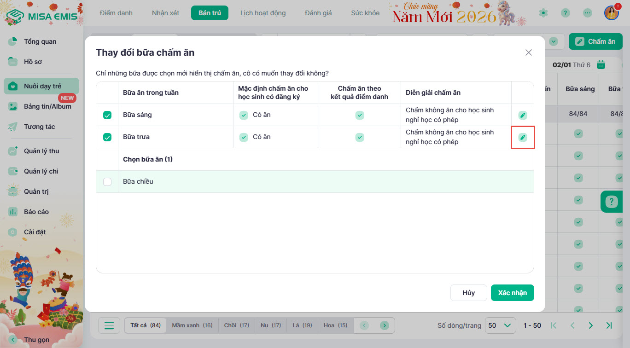
Task: Toggle Có ăn default for Bữa sáng
Action: [x=244, y=115]
